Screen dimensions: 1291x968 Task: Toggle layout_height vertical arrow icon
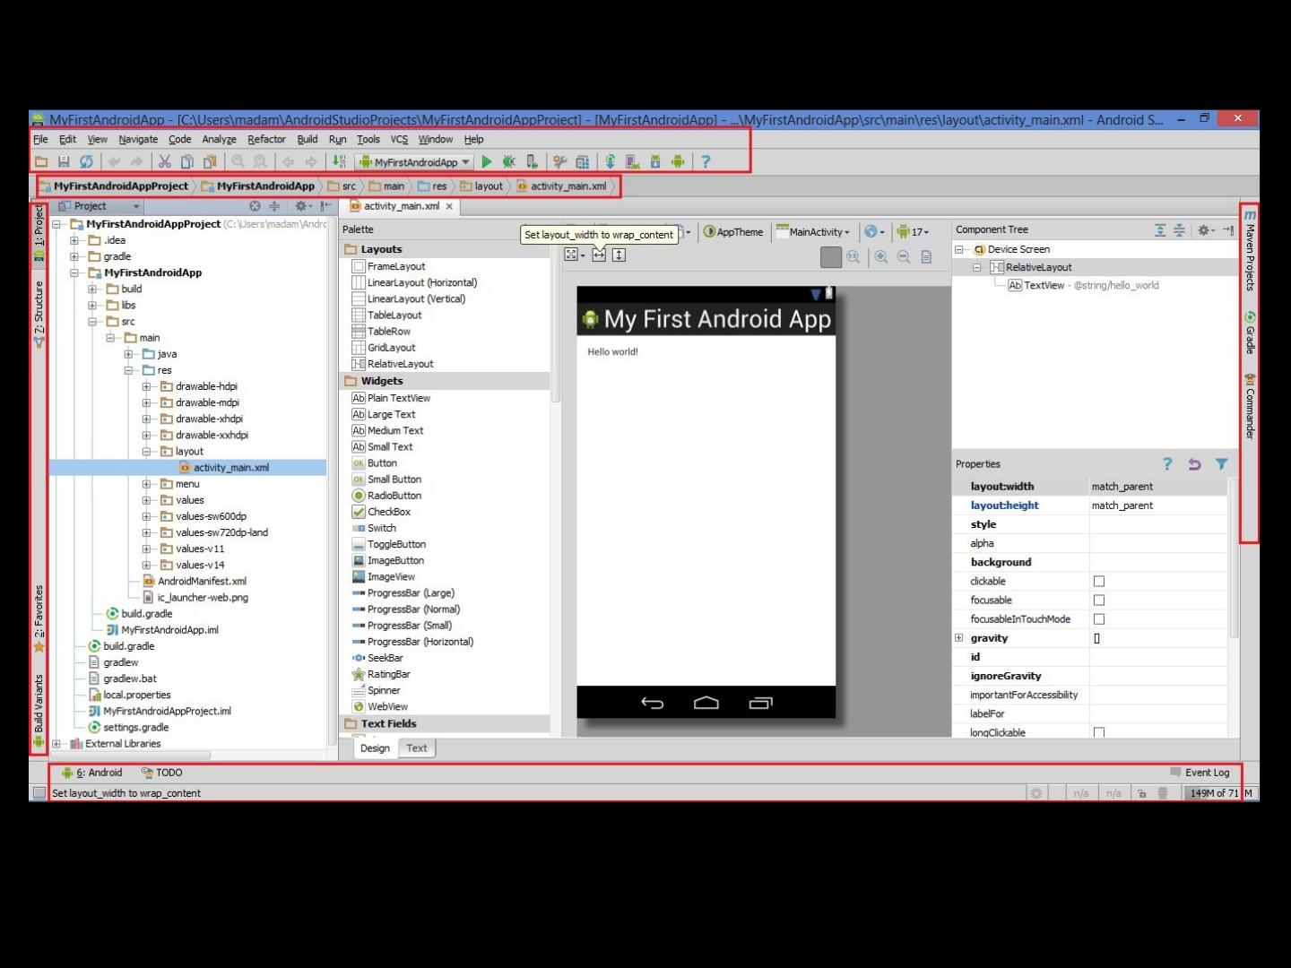pyautogui.click(x=619, y=255)
